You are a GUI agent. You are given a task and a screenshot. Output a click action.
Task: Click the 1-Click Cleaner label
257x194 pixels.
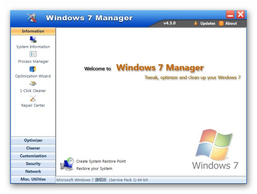pyautogui.click(x=33, y=91)
